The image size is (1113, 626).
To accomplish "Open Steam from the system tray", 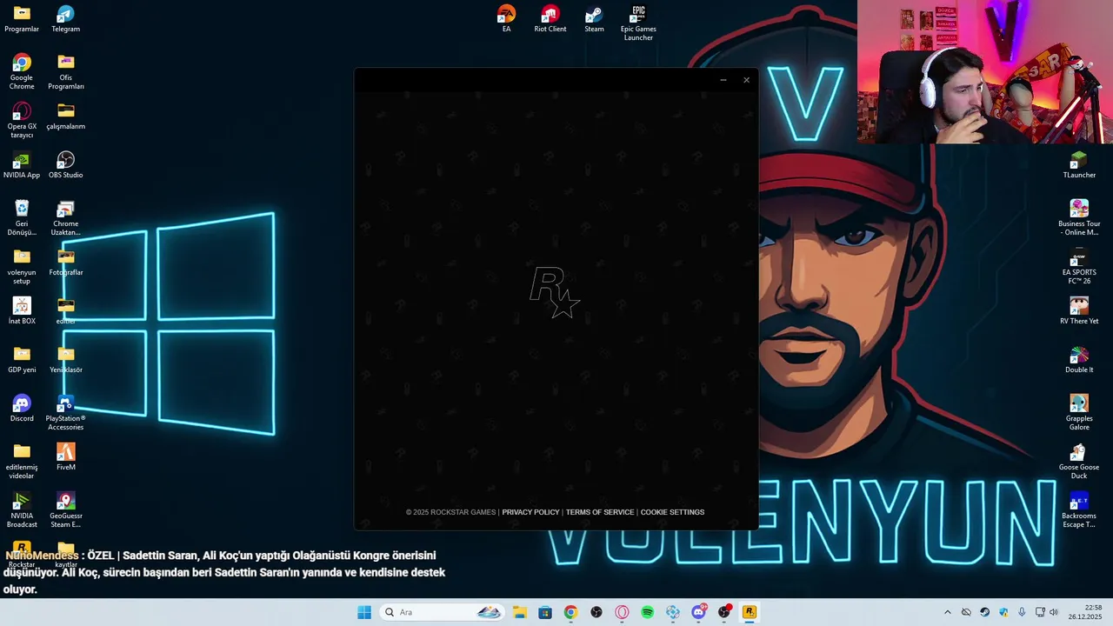I will (985, 612).
